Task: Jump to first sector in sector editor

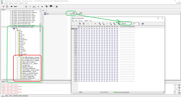Action: pos(100,24)
